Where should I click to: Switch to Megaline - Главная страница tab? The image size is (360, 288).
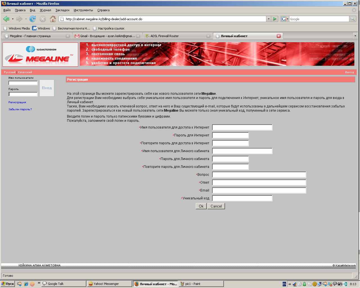pos(36,36)
